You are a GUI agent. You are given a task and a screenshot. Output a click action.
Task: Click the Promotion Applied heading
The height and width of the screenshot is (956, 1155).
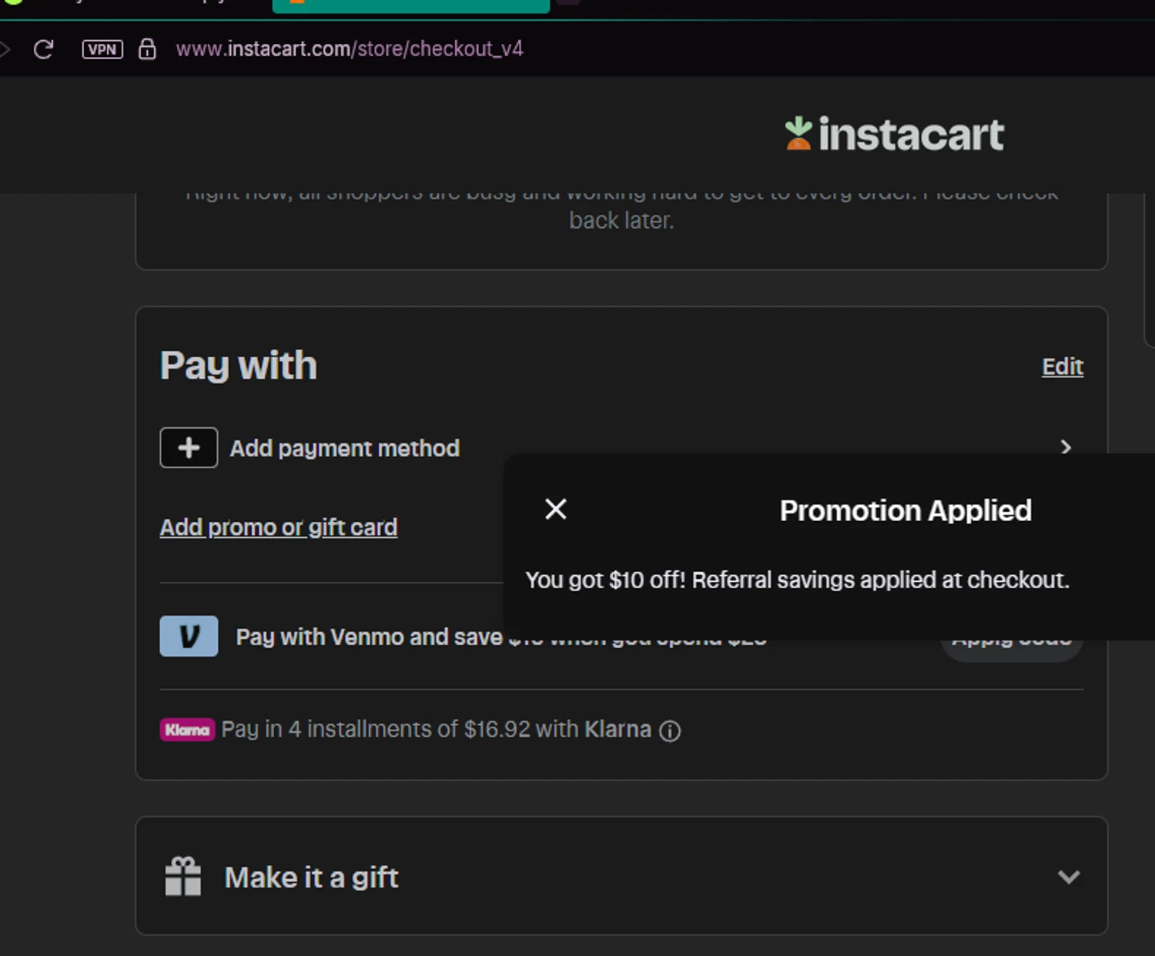[x=906, y=510]
